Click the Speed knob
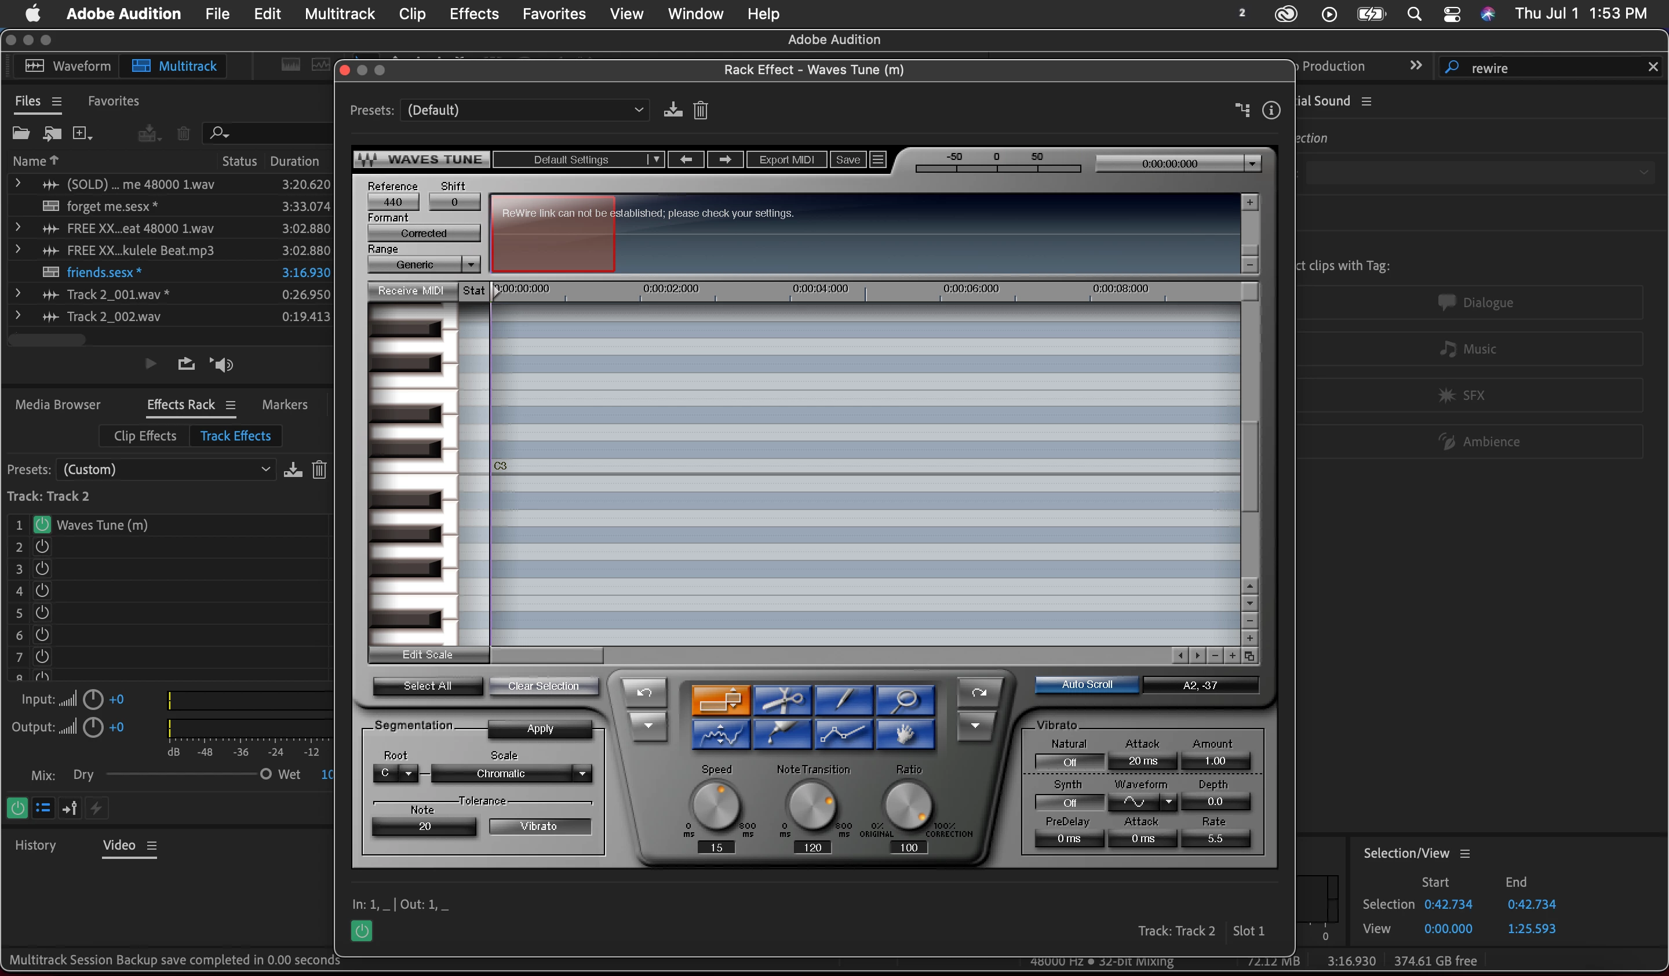Screen dimensions: 1669x976 (716, 805)
